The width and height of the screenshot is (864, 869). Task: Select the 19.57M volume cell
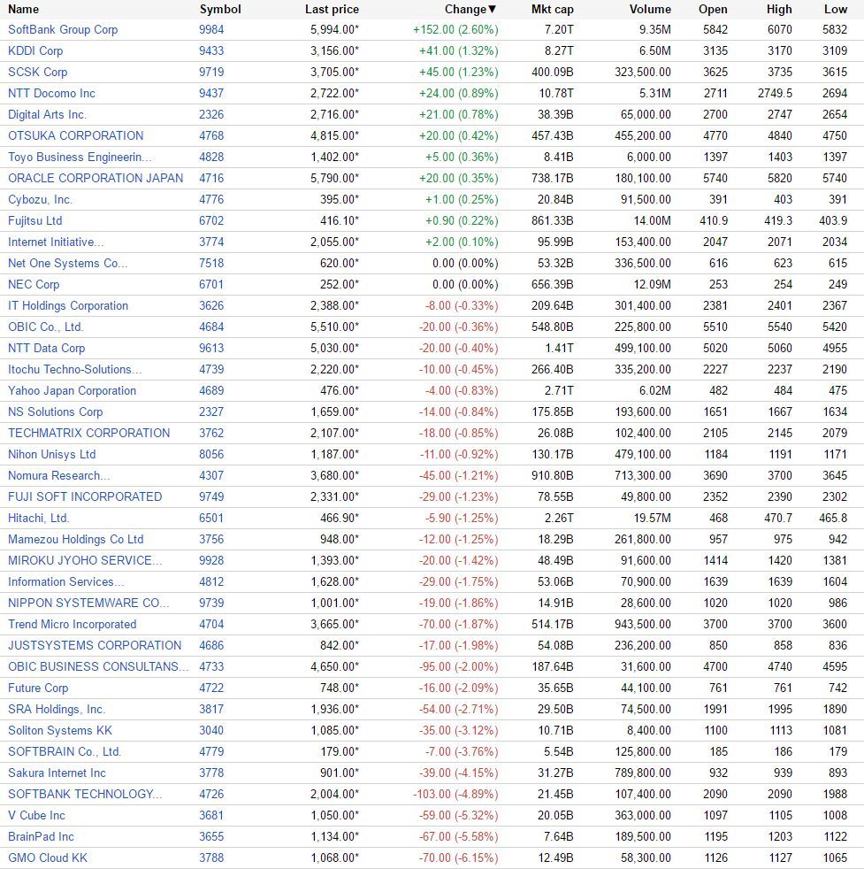click(x=653, y=519)
